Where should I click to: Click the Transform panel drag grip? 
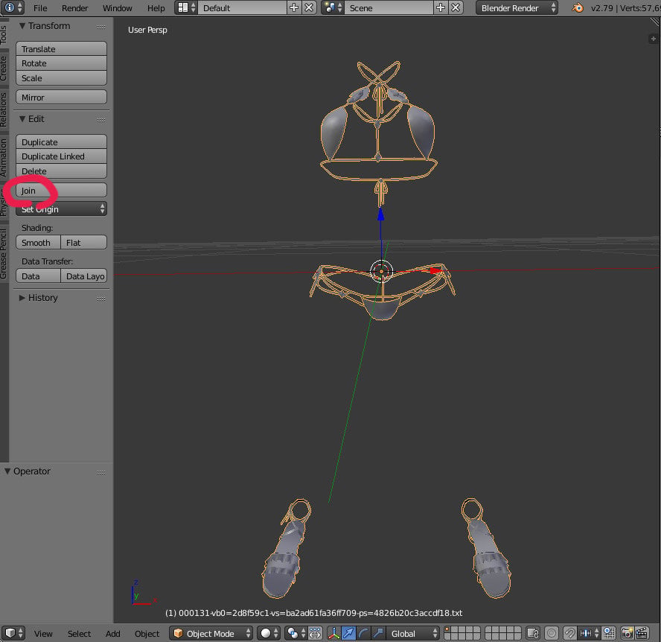101,27
